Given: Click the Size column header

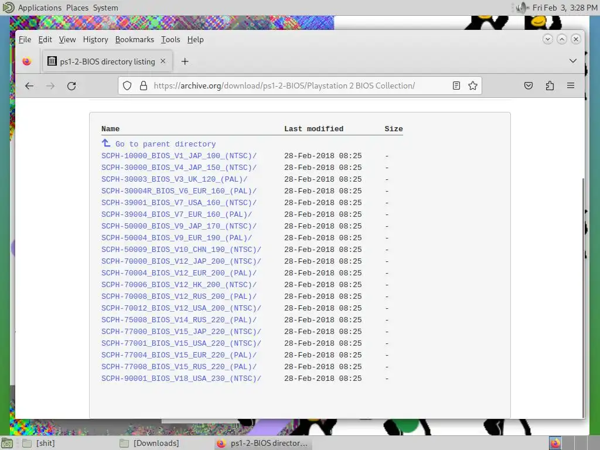Looking at the screenshot, I should point(394,129).
